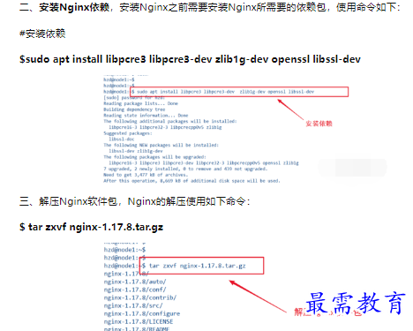This screenshot has height=331, width=413.
Task: Click the 'nginx-1.17.8/contrib/' output line
Action: [140, 297]
